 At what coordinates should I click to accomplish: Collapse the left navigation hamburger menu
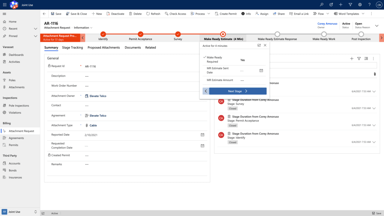point(4,14)
